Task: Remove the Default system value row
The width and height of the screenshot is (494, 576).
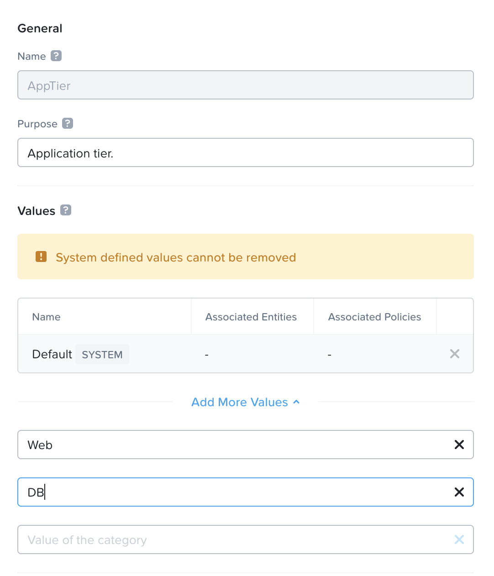Action: click(x=454, y=354)
